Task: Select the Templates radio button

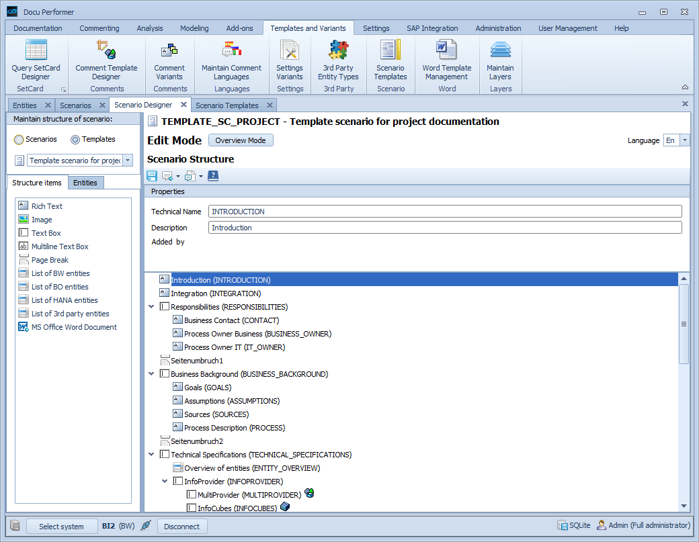Action: click(75, 140)
